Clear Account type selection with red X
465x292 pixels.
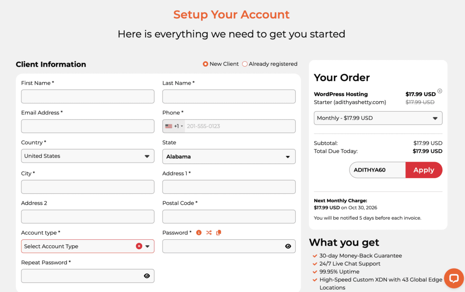(139, 246)
